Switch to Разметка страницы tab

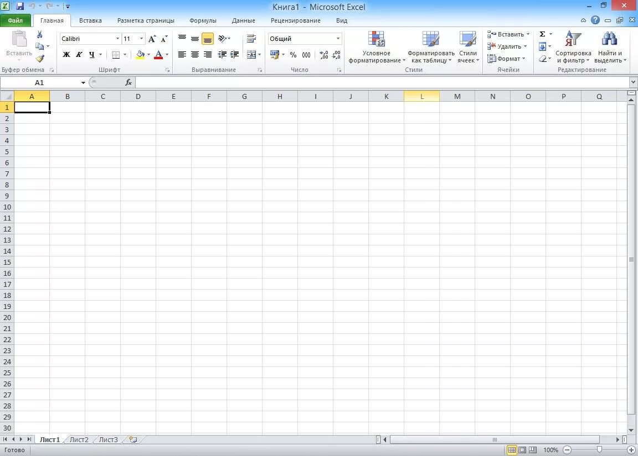tap(146, 20)
